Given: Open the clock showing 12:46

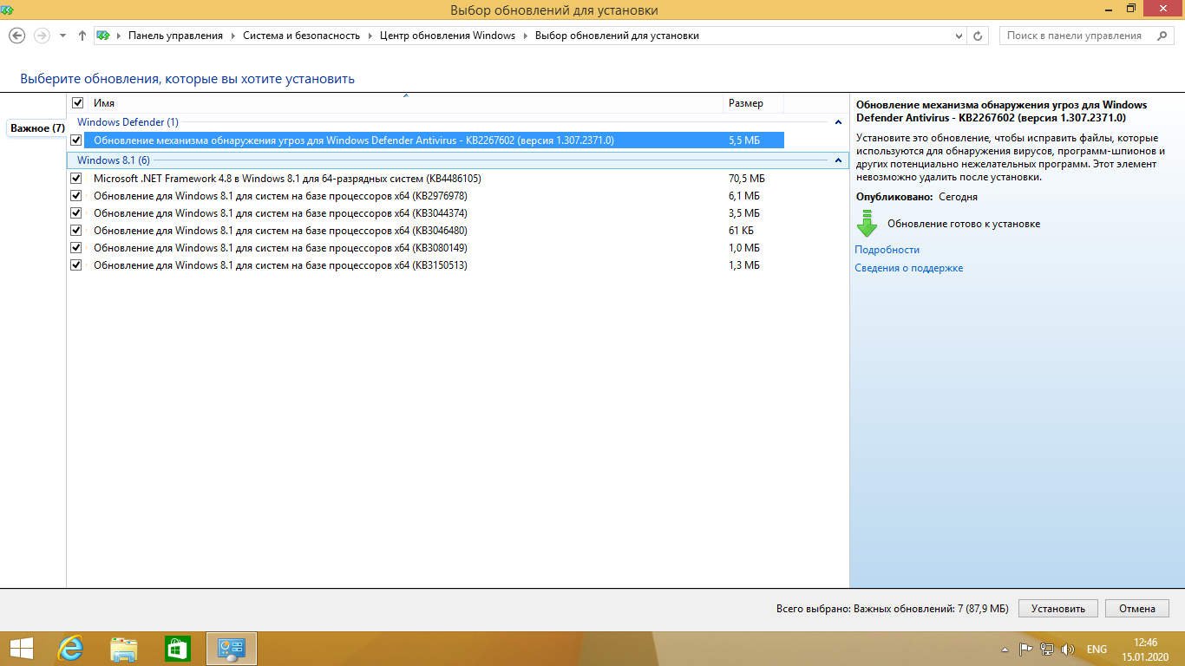Looking at the screenshot, I should click(1145, 649).
